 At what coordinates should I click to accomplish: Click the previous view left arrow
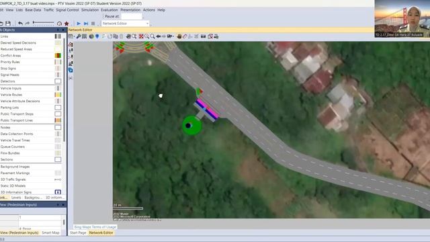coord(159,36)
